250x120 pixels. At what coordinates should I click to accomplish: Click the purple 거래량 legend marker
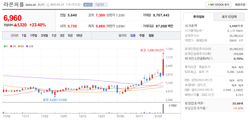169,106
